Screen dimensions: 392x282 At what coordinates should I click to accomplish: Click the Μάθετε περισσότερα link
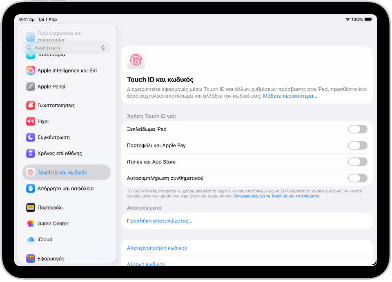(x=290, y=96)
